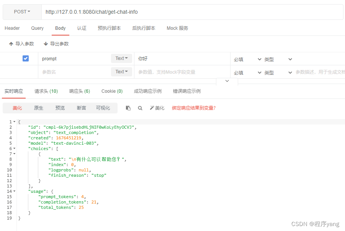Open the 认证 tab
Screen dimensions: 345x231
click(x=82, y=28)
